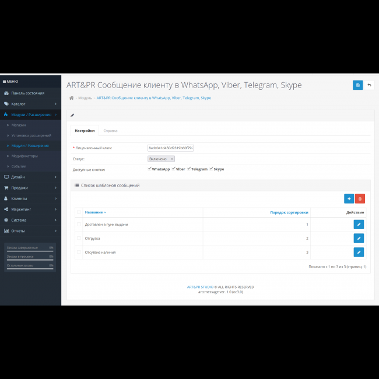Click the ART&PR STUDIO footer link
Image resolution: width=379 pixels, height=379 pixels.
(199, 287)
